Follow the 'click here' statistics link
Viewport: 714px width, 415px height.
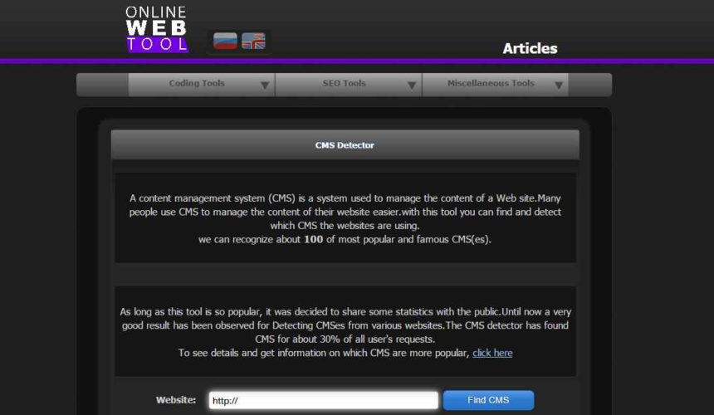(x=492, y=353)
